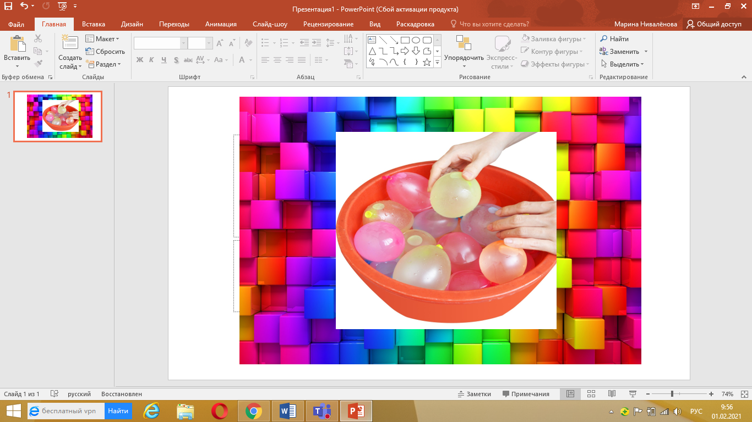Viewport: 752px width, 422px height.
Task: Switch to the Переходы tab
Action: [x=174, y=24]
